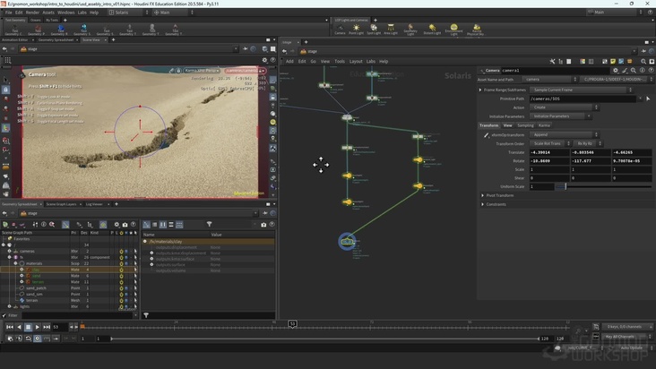Click the node info icon beside camera1
The image size is (656, 369).
[643, 71]
